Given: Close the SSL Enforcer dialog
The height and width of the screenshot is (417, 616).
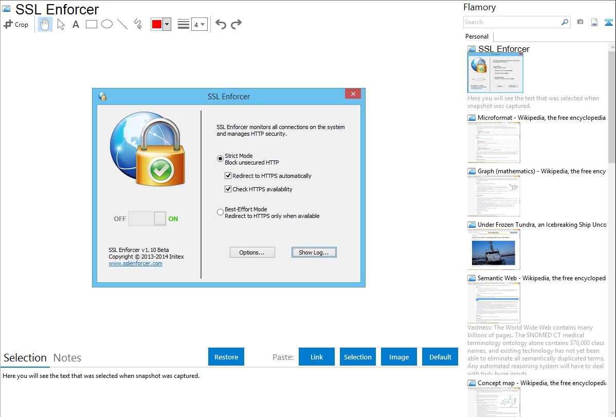Looking at the screenshot, I should point(353,94).
